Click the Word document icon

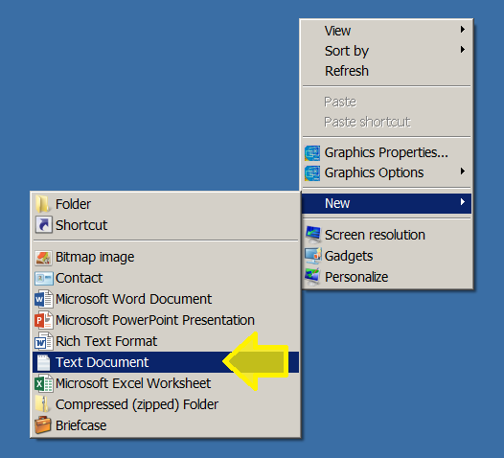coord(44,299)
